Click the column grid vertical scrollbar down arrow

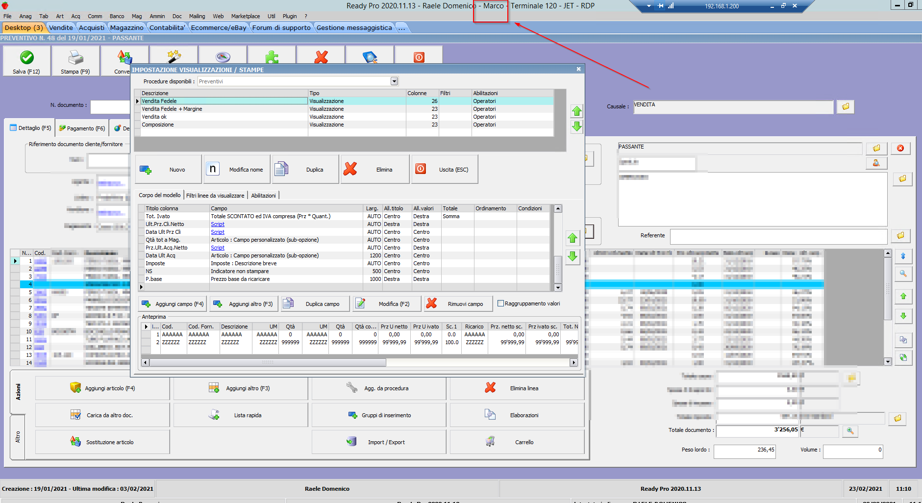(x=558, y=287)
